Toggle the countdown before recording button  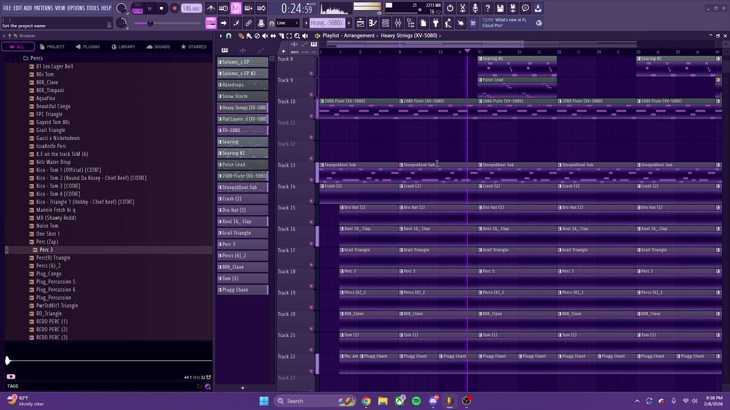click(236, 9)
